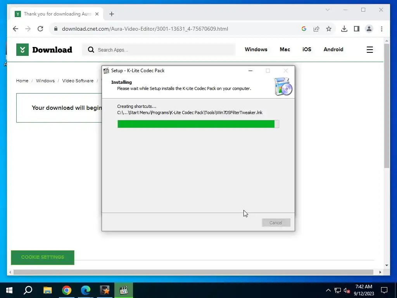Open File Explorer from taskbar

tap(47, 290)
